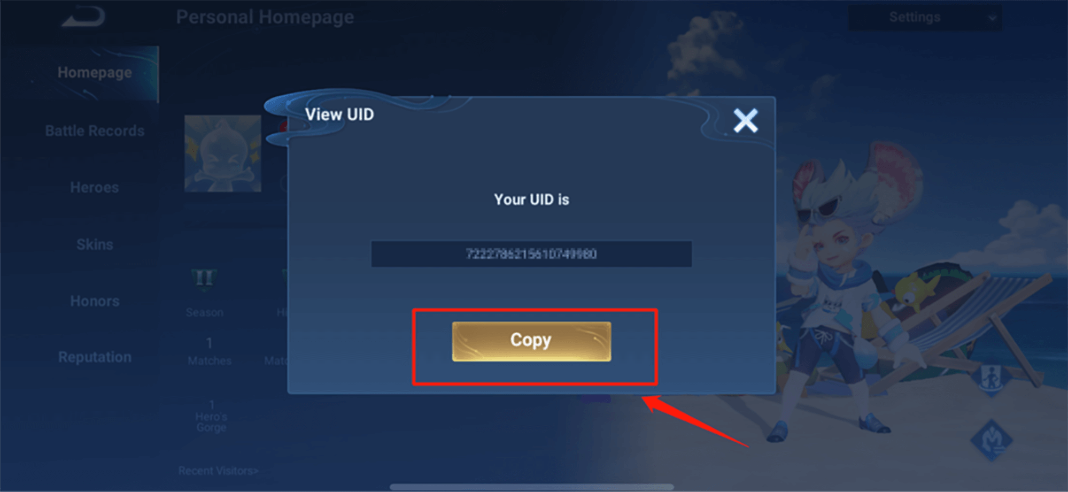Open the Reputation tab

tap(95, 357)
